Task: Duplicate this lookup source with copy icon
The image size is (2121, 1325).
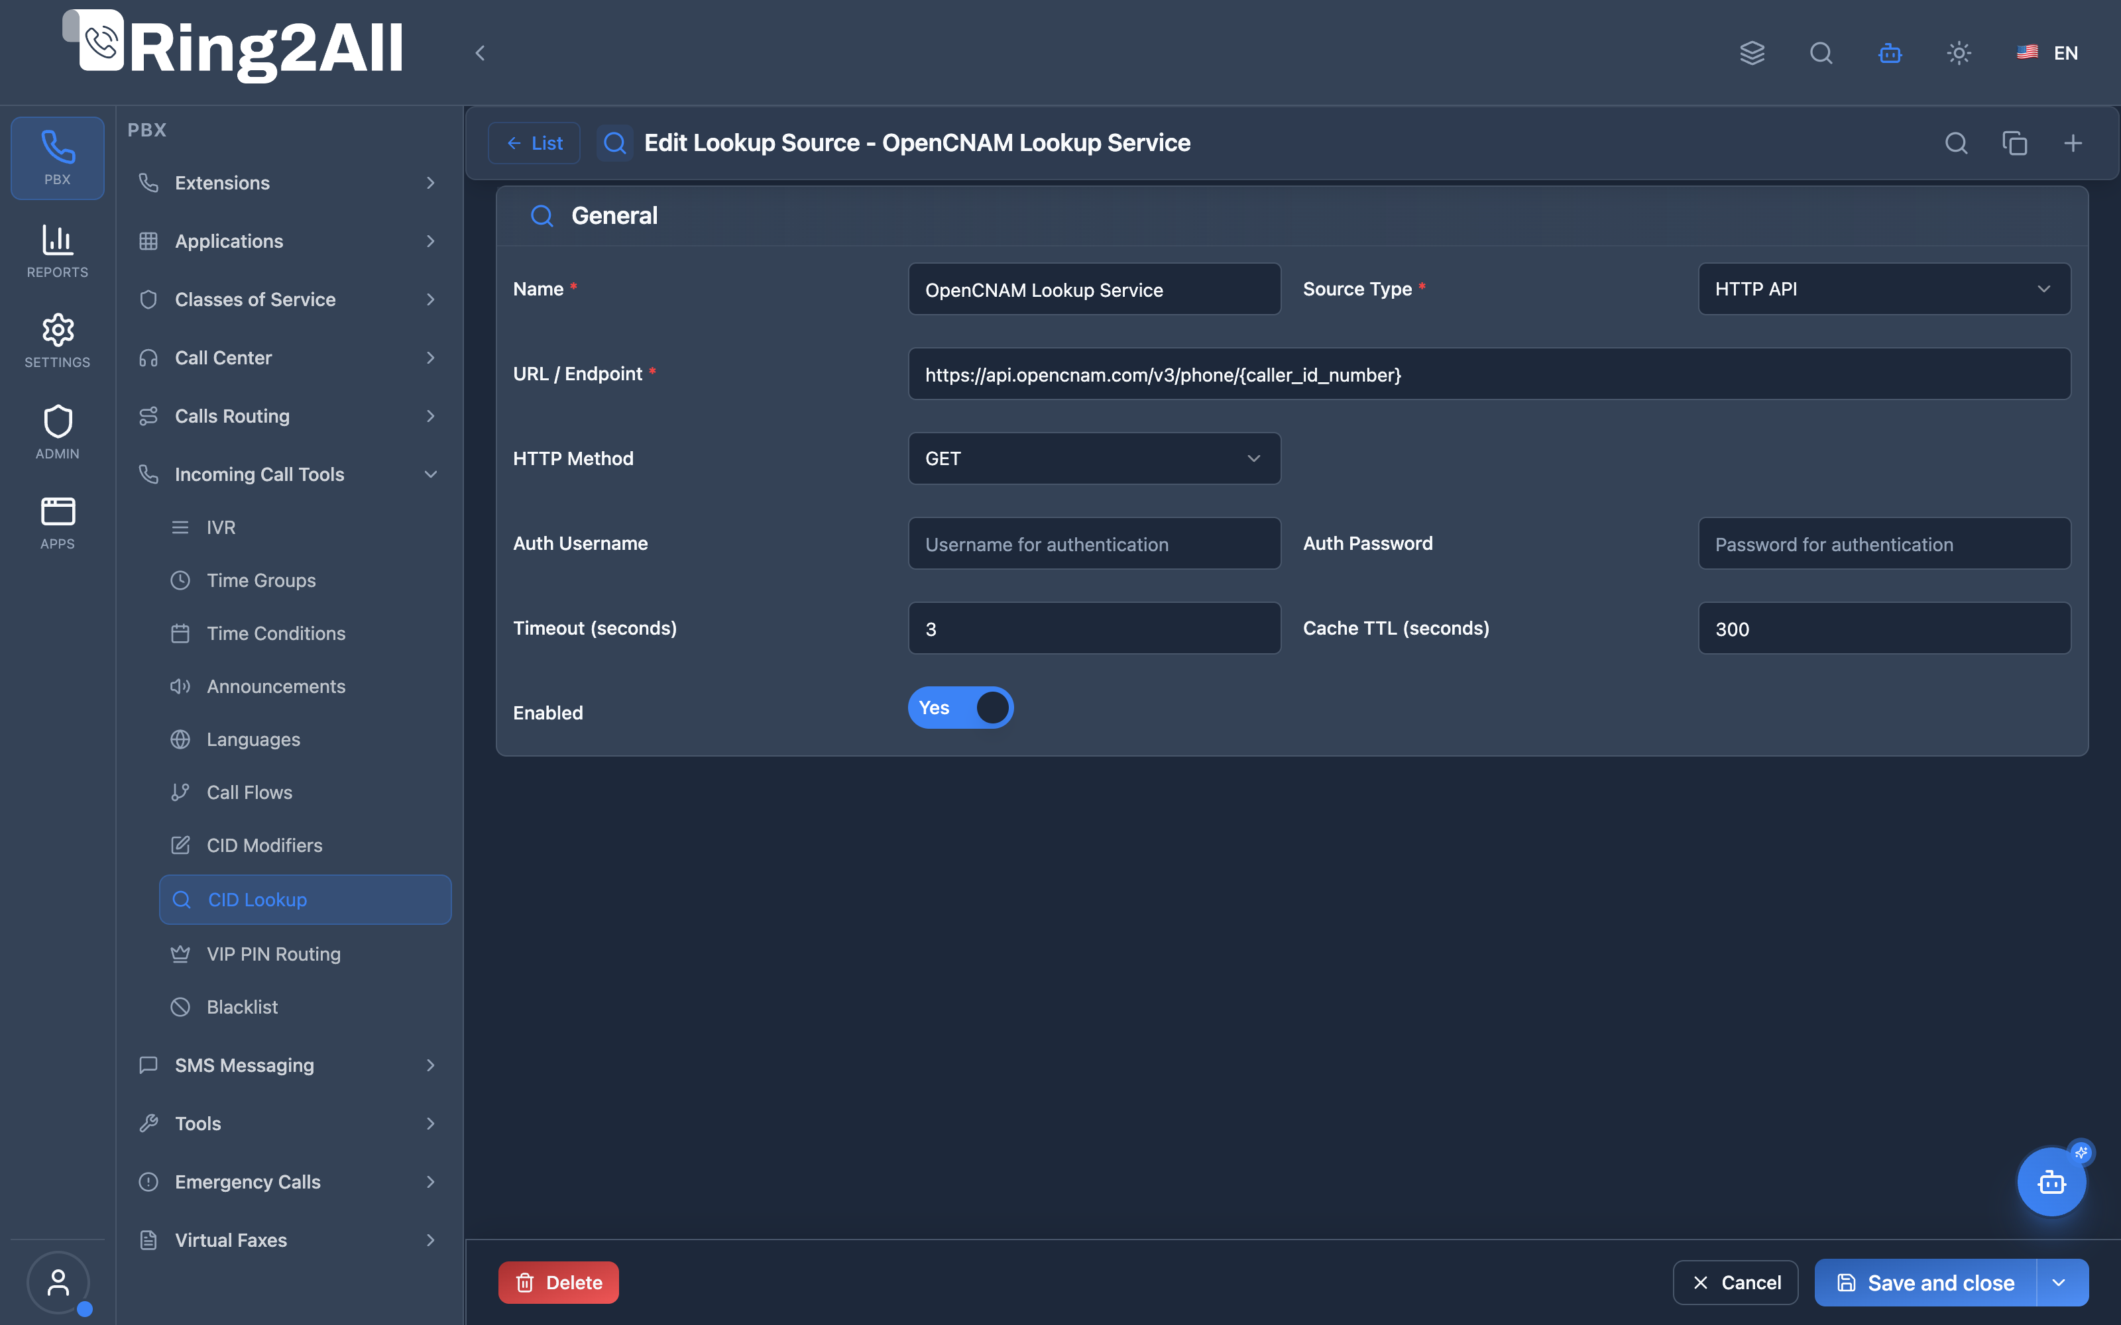Action: tap(2014, 143)
